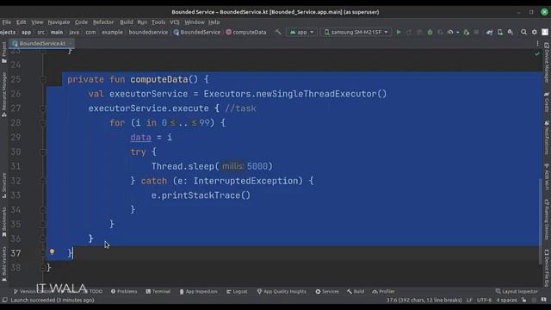This screenshot has height=310, width=551.
Task: Expand the Profile button dropdown arrow
Action: [x=457, y=33]
